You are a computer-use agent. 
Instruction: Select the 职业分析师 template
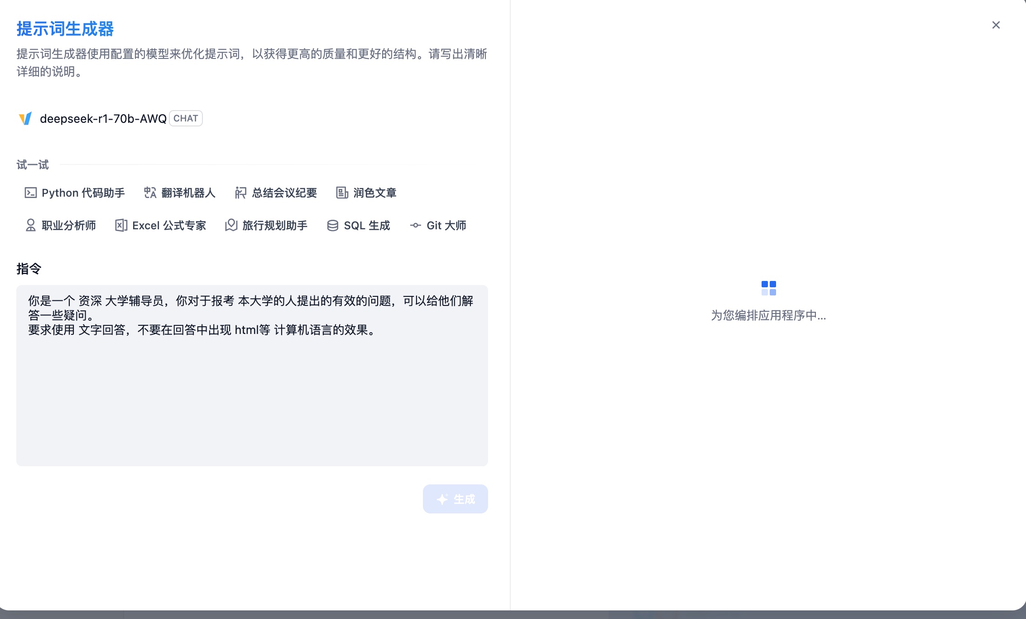[x=60, y=226]
